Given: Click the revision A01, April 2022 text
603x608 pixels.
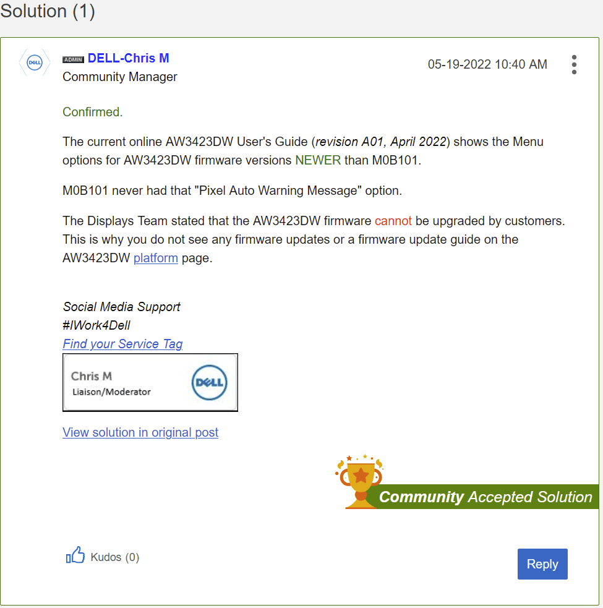Looking at the screenshot, I should [x=381, y=142].
